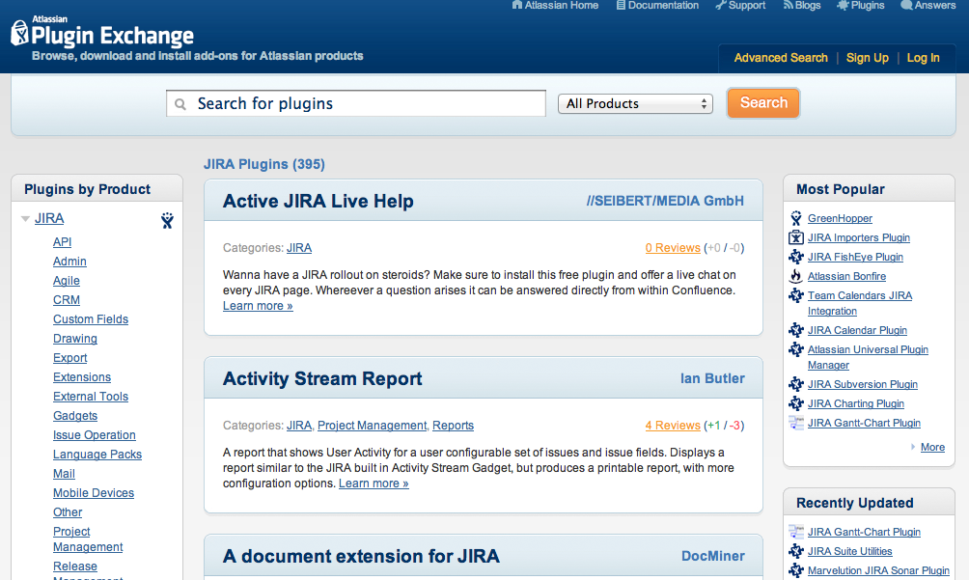Click the Atlassian Plugin Exchange logo icon
969x580 pixels.
coord(19,33)
